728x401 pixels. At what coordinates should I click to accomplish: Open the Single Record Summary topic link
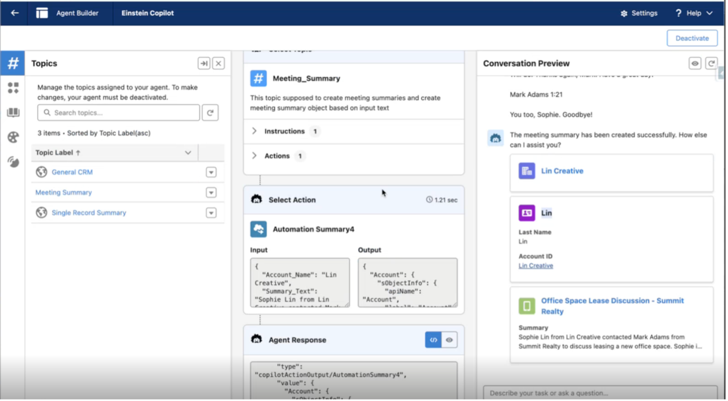(x=89, y=213)
